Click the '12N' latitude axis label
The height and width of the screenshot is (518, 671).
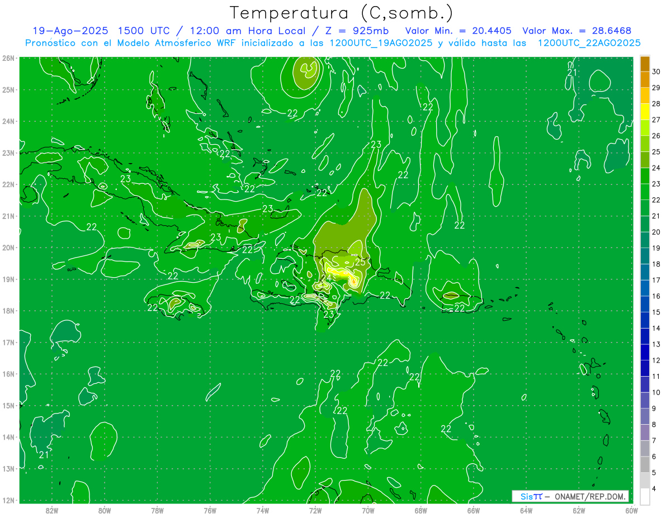click(x=8, y=500)
